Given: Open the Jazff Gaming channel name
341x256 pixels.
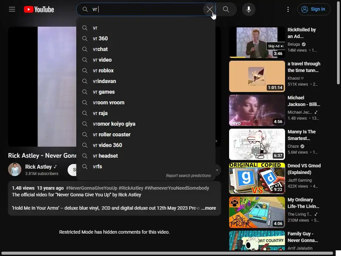Looking at the screenshot, I should pyautogui.click(x=299, y=180).
